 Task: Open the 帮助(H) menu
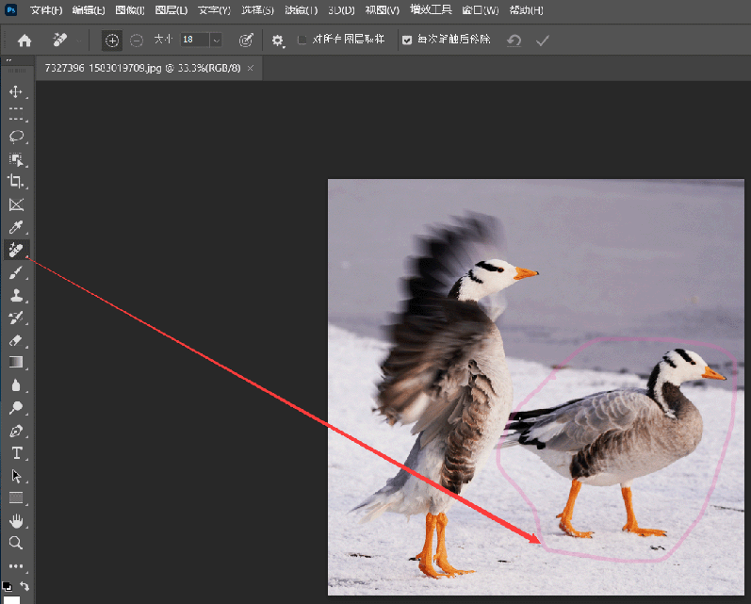tap(526, 10)
